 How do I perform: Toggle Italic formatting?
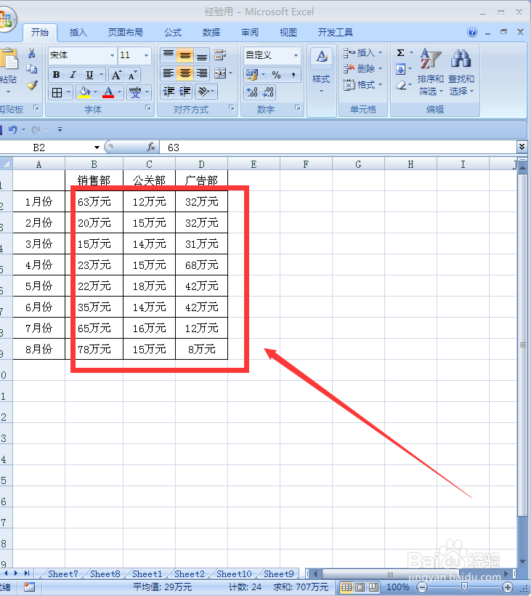pyautogui.click(x=73, y=74)
